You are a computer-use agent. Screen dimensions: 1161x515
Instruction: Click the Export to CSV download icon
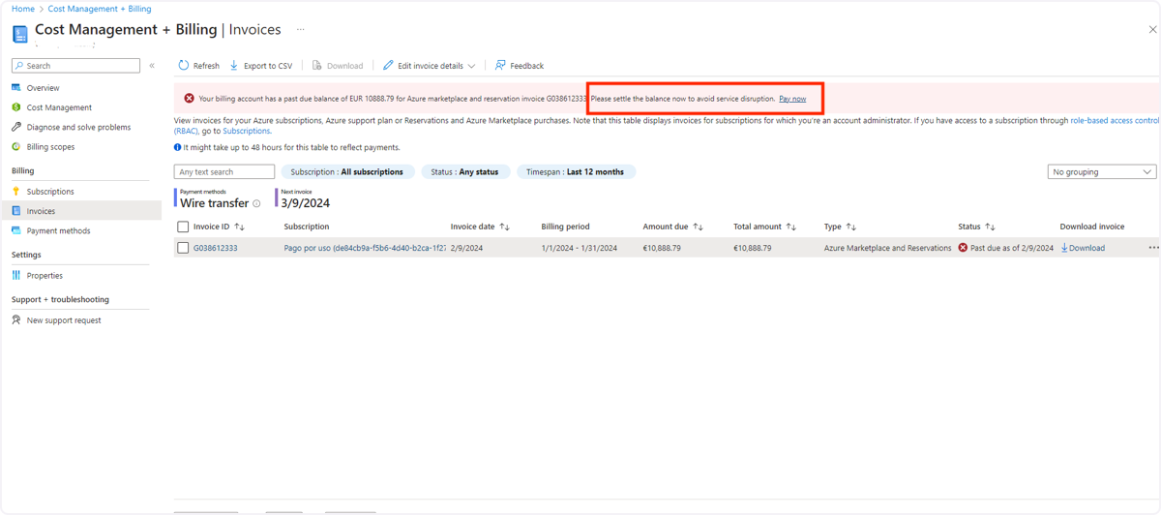234,66
